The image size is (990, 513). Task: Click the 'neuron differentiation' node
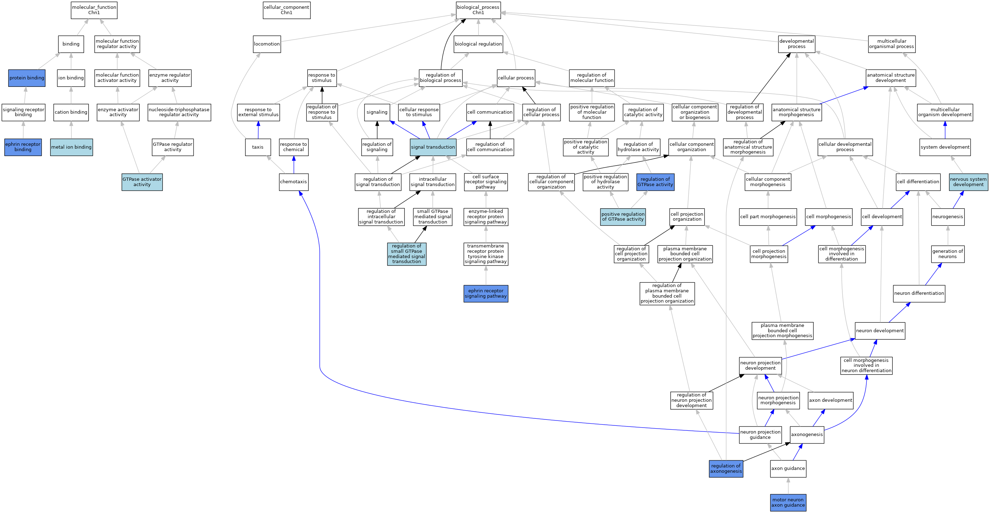919,294
